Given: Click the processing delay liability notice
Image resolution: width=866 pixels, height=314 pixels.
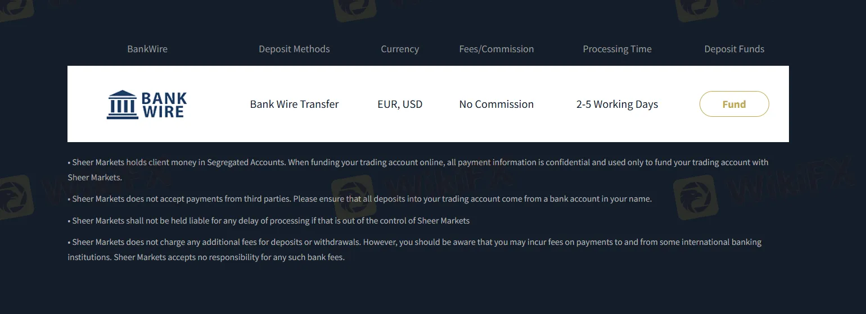Looking at the screenshot, I should [x=269, y=221].
